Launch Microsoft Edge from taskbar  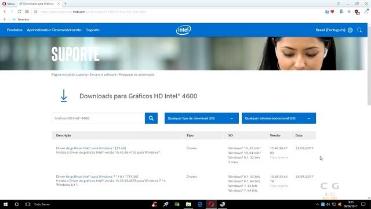coord(200,204)
